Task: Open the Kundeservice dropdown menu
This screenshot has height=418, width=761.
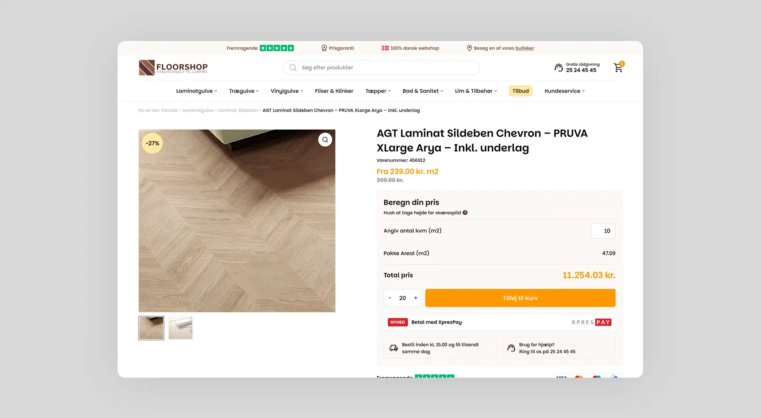Action: point(564,91)
